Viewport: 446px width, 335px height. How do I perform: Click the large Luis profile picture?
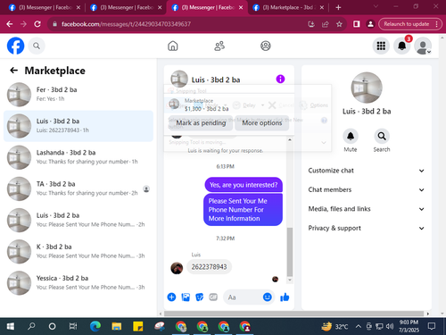tap(367, 88)
